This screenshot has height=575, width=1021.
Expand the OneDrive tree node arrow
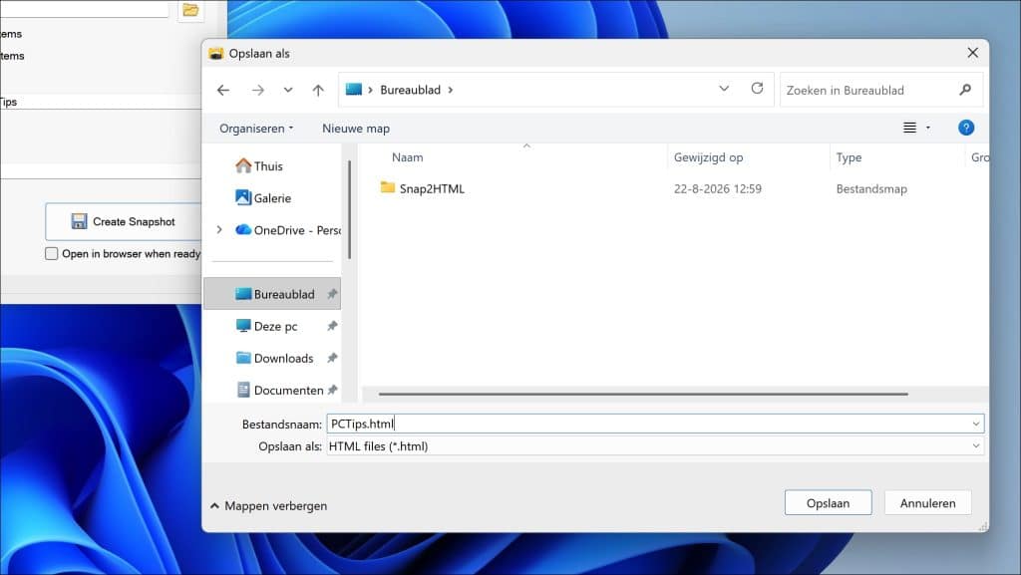pos(219,229)
